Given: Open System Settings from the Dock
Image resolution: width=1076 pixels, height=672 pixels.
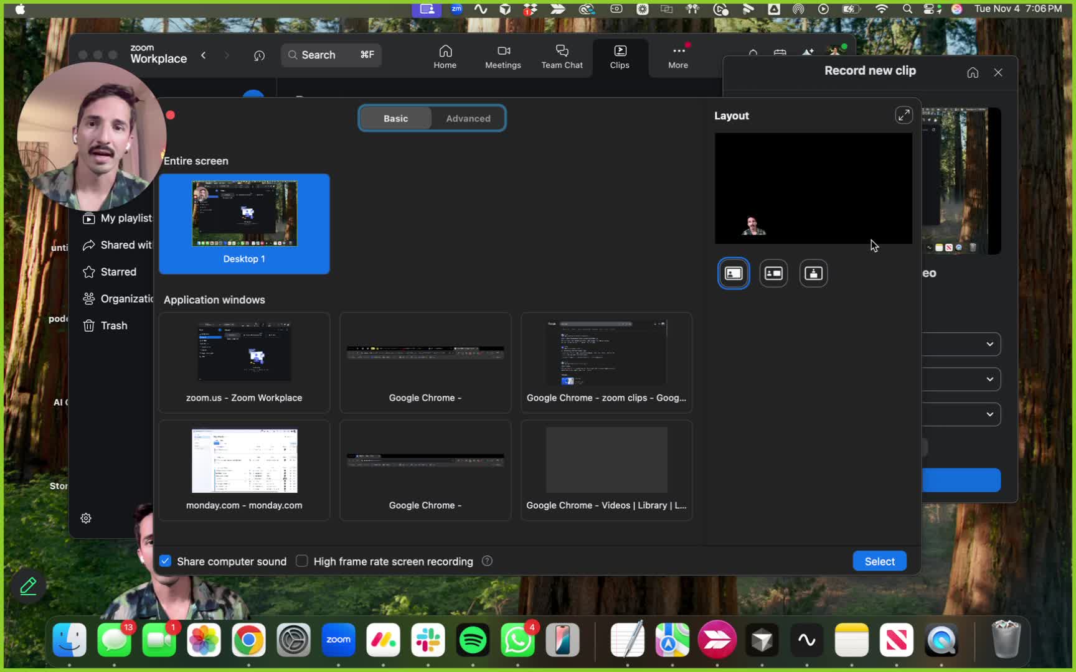Looking at the screenshot, I should point(293,640).
